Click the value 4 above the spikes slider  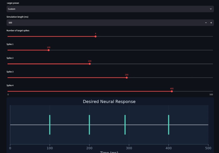coord(96,34)
